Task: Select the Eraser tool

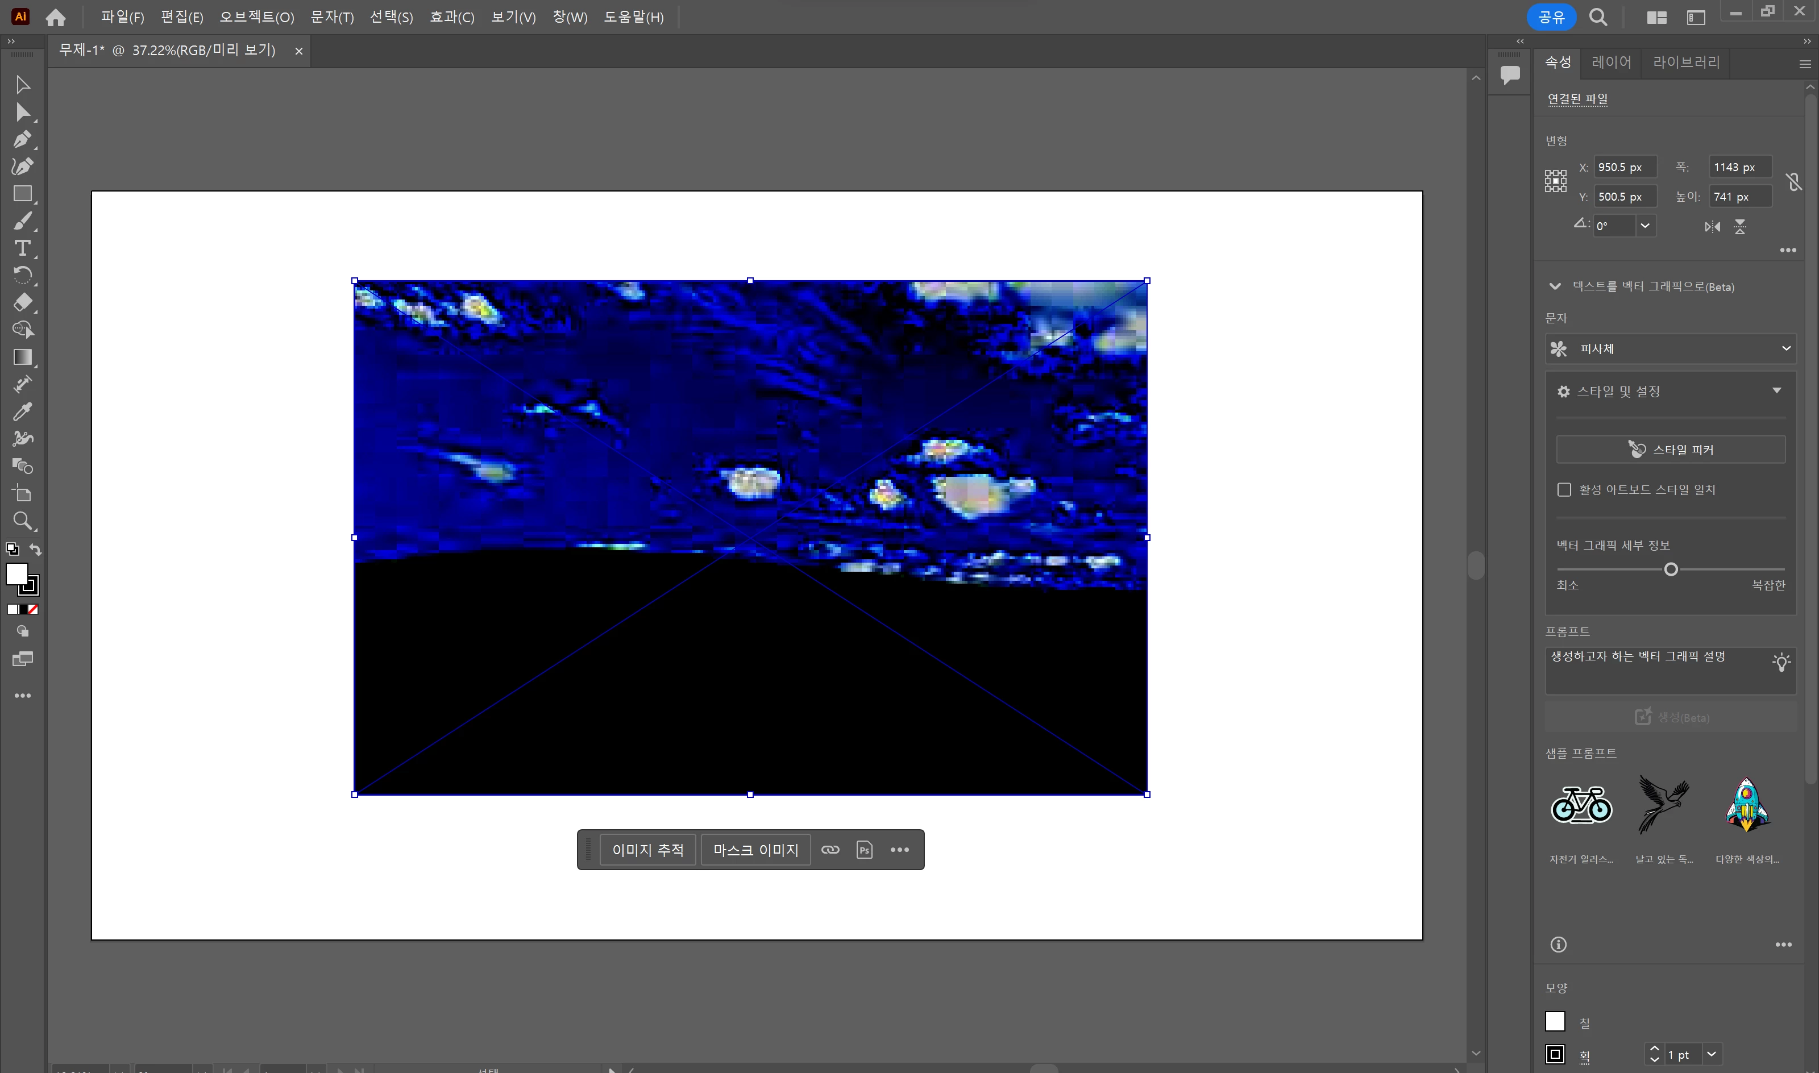Action: (22, 302)
